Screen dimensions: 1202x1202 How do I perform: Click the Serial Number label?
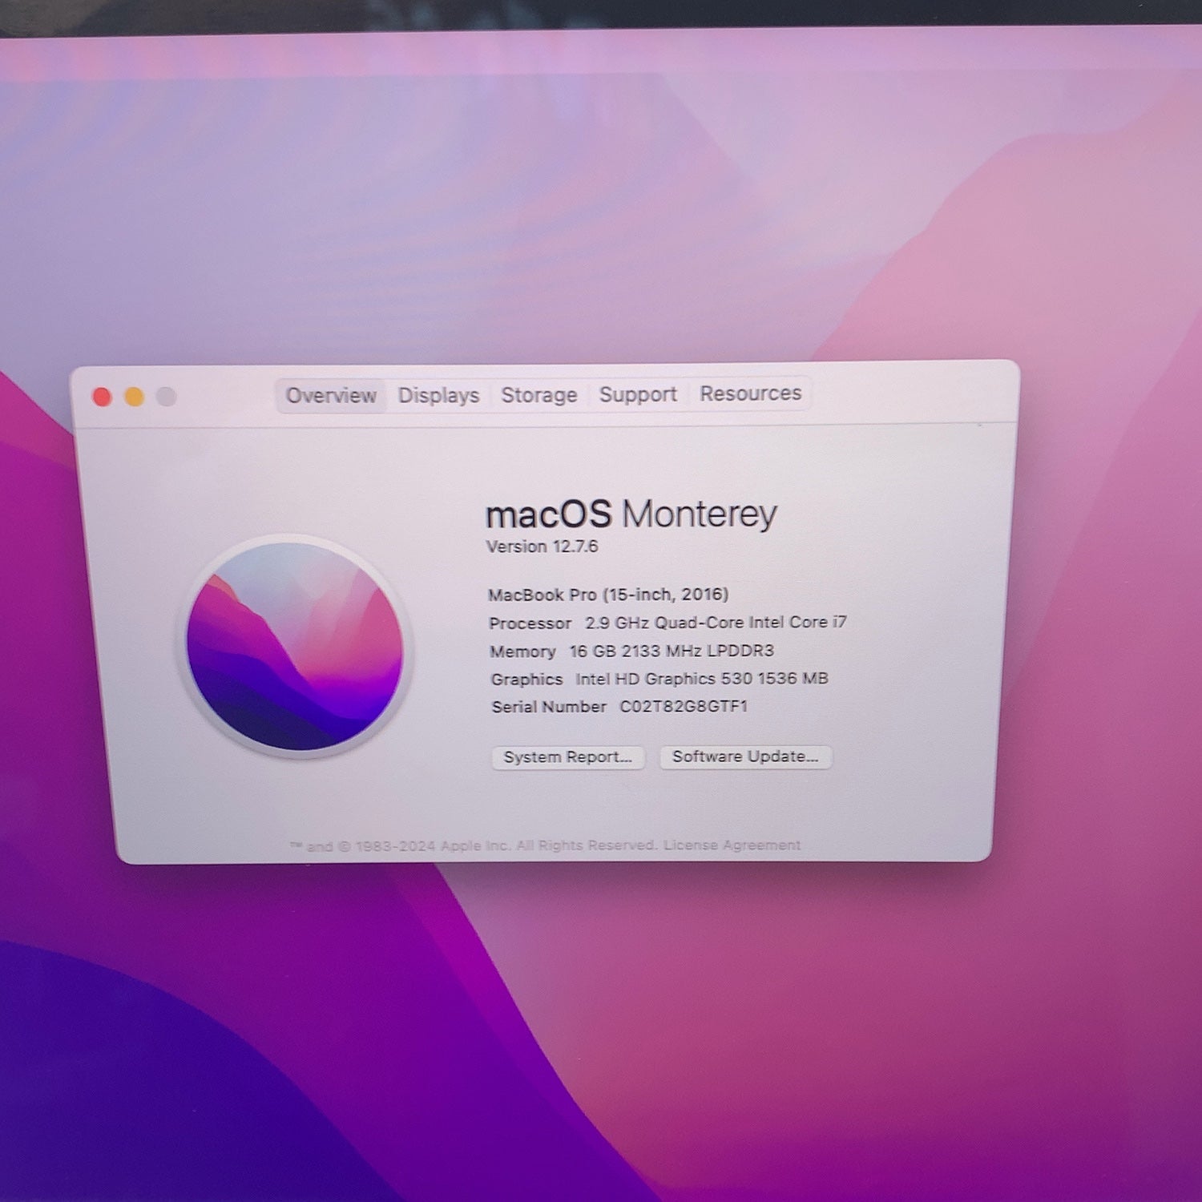click(549, 707)
